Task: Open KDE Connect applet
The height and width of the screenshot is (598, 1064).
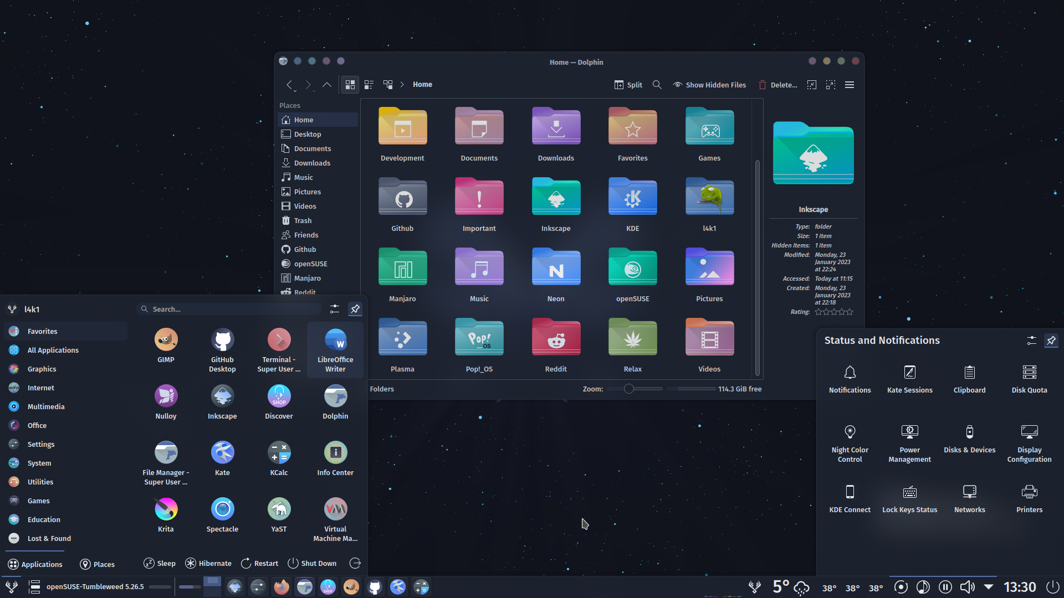Action: pyautogui.click(x=850, y=499)
